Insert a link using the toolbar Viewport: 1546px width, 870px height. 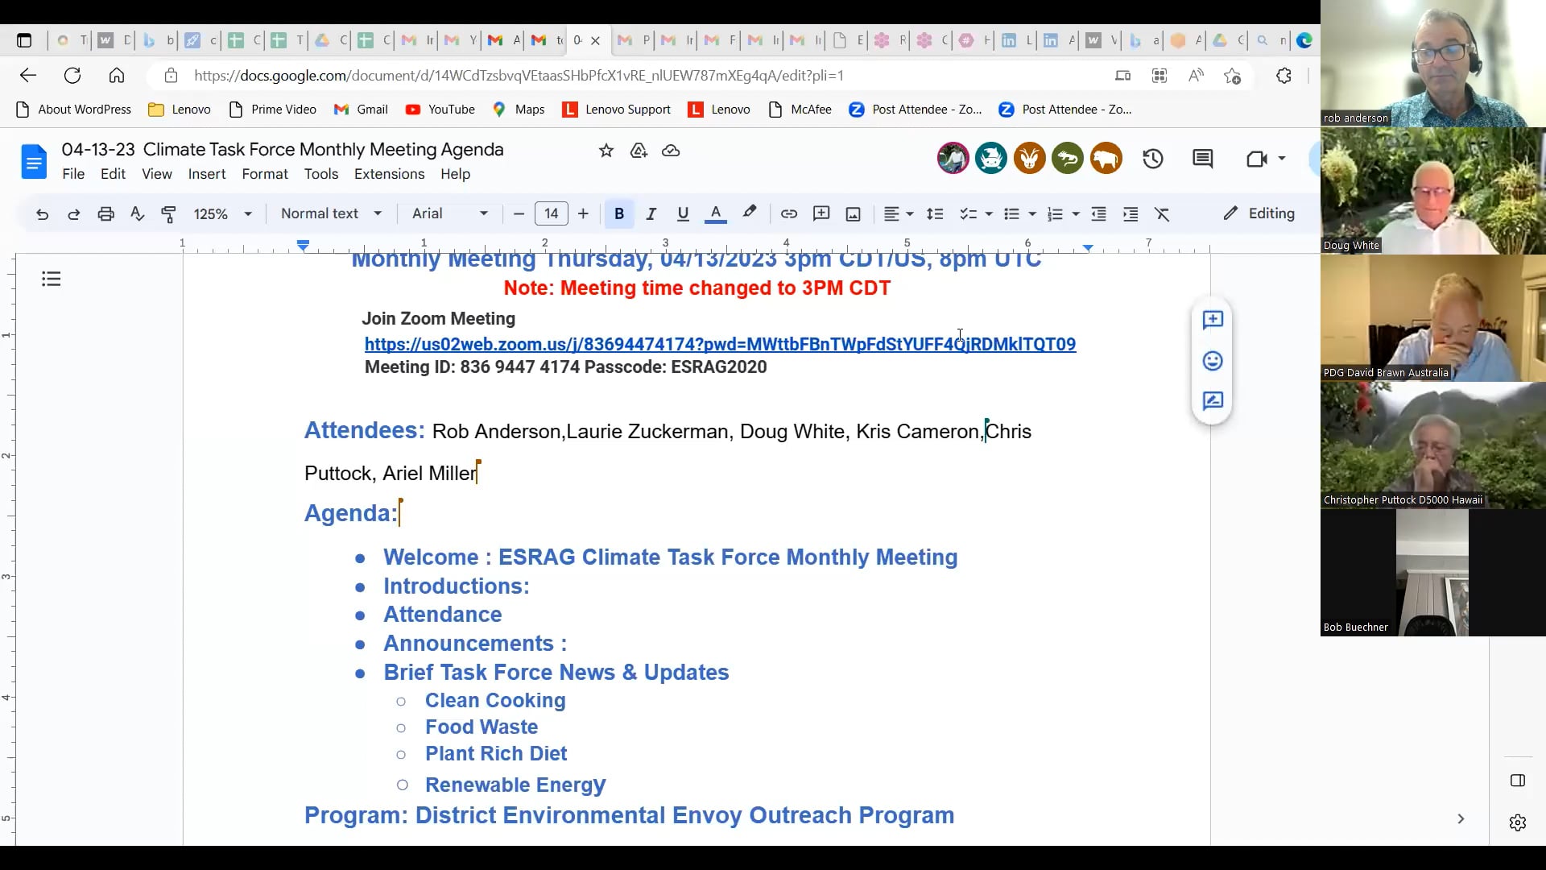click(x=788, y=213)
